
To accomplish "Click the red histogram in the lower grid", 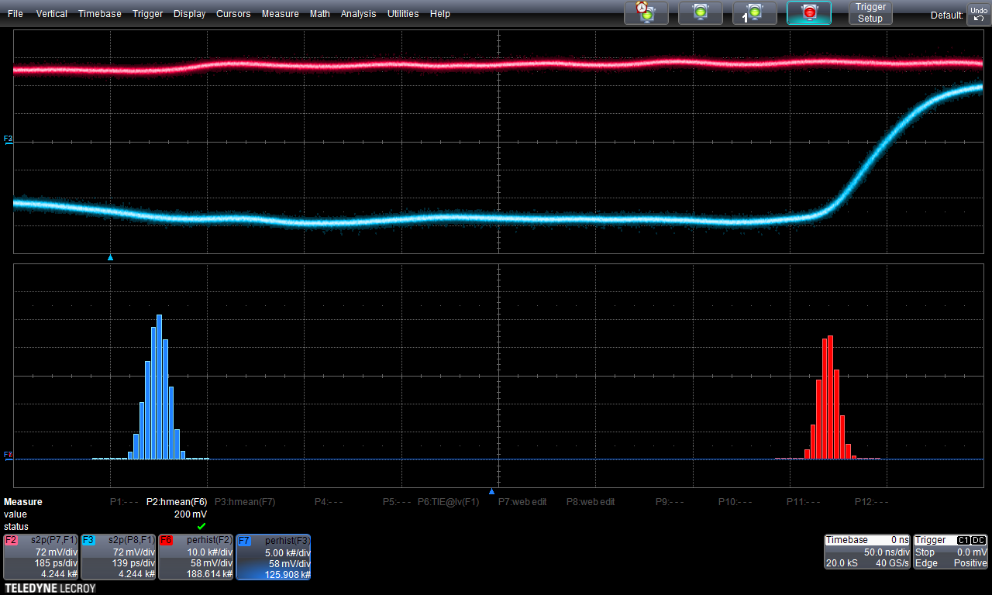I will [828, 397].
